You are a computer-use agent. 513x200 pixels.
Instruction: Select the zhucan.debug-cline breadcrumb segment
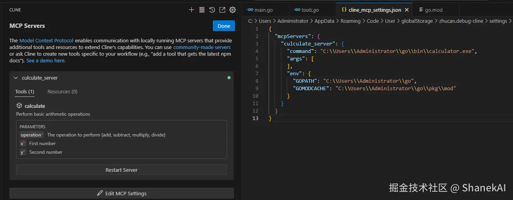point(461,21)
